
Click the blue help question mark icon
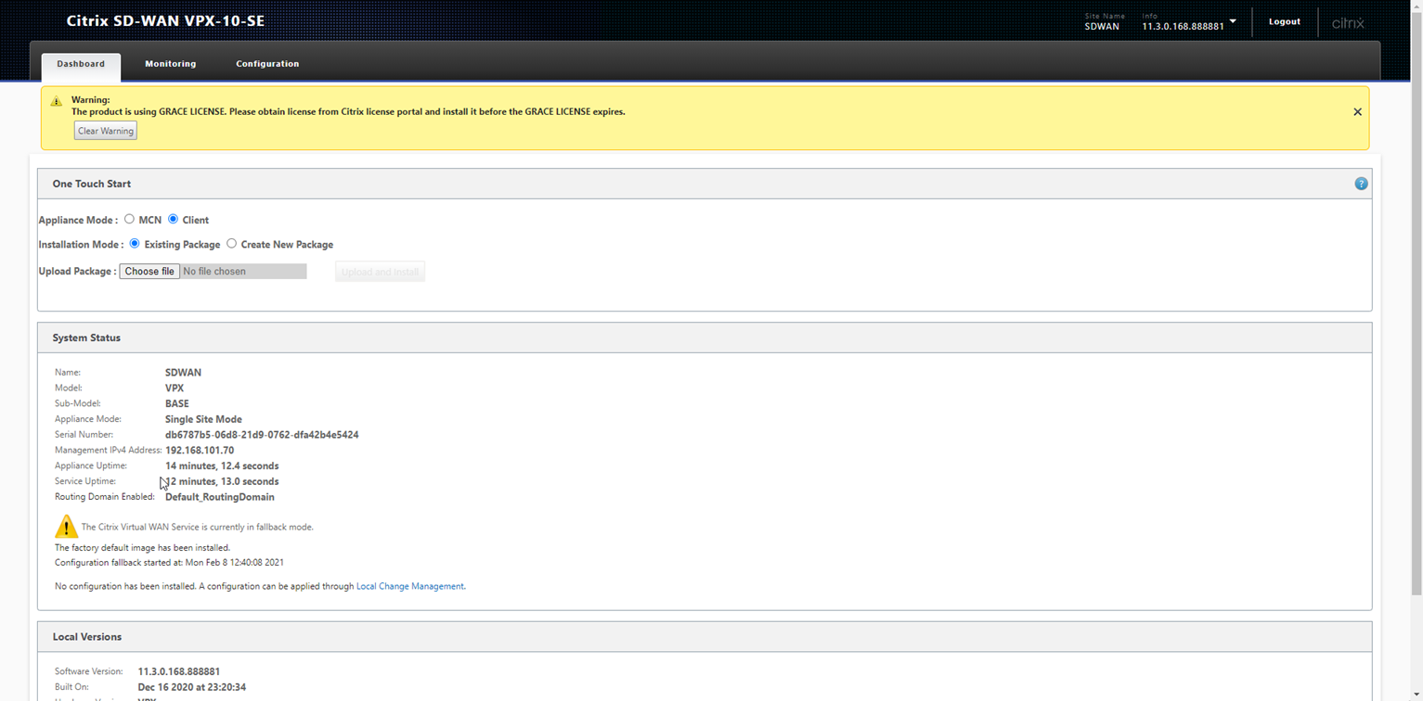click(1361, 184)
